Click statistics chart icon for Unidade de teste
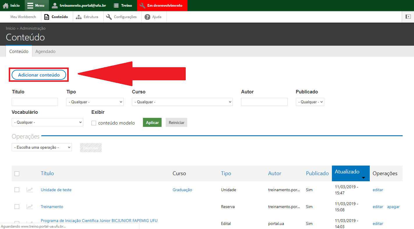 click(x=30, y=190)
